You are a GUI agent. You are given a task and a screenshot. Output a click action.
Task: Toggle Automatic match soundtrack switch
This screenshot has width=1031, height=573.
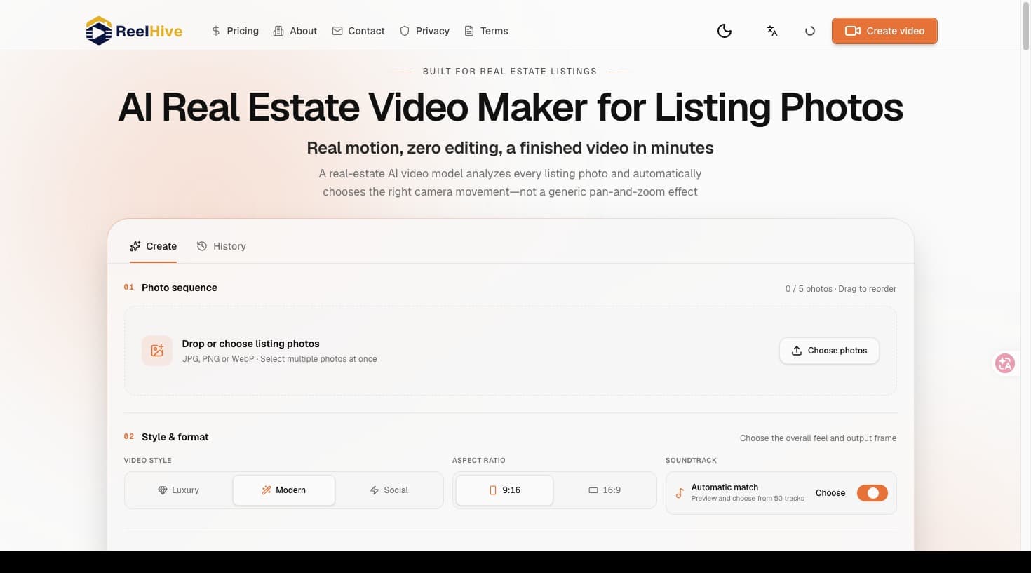(x=872, y=493)
